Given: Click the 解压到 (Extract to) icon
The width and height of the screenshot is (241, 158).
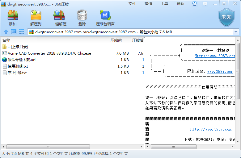Looking at the screenshot, I should [x=36, y=15].
